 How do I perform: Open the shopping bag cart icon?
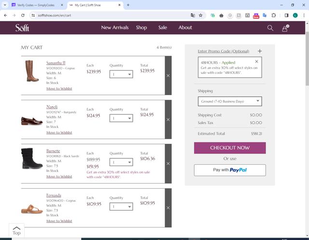(285, 28)
